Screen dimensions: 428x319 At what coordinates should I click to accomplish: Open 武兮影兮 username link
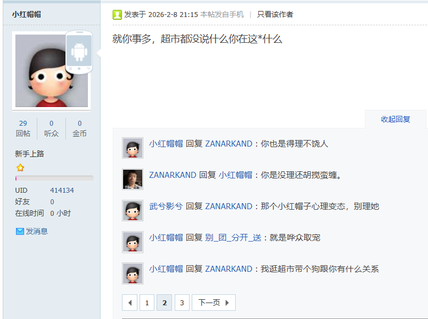point(166,206)
